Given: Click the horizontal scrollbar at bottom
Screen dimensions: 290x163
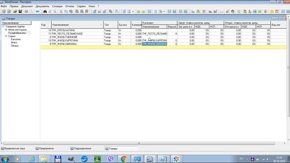Looking at the screenshot, I should [x=139, y=143].
